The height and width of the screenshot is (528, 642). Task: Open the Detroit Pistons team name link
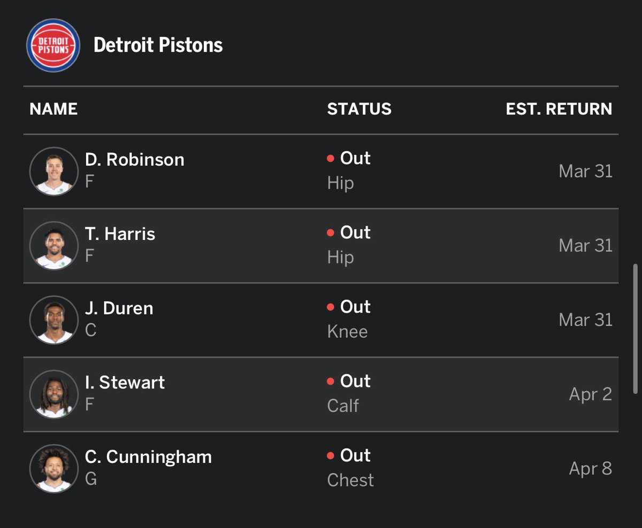coord(158,45)
